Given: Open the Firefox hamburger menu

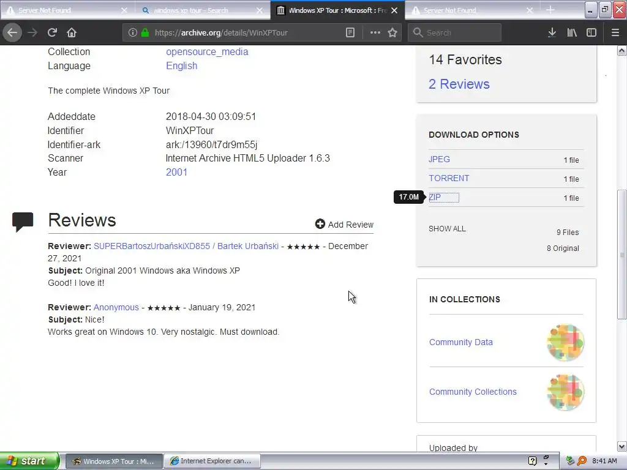Looking at the screenshot, I should [615, 32].
